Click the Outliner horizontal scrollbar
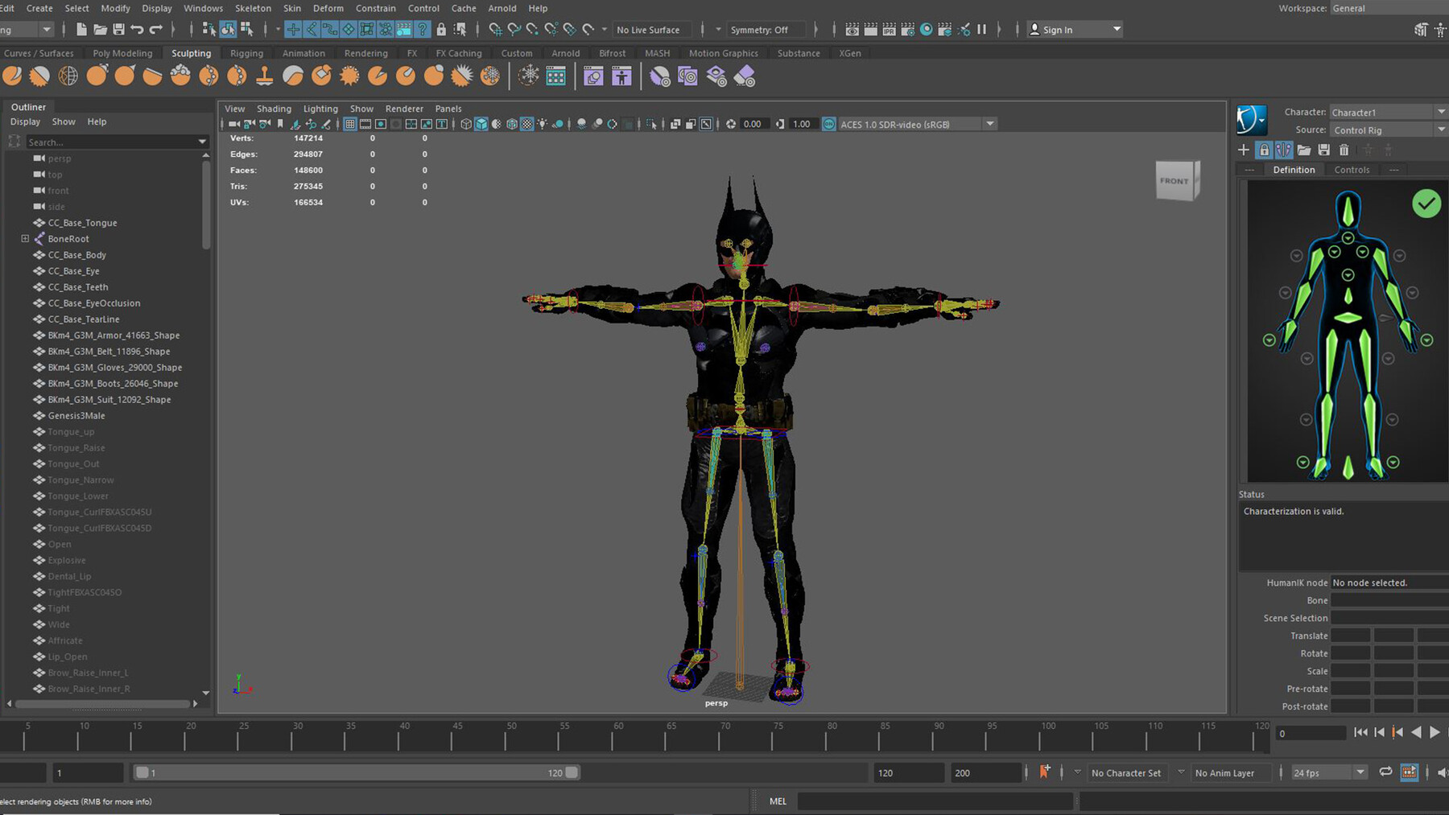The image size is (1449, 815). [103, 703]
